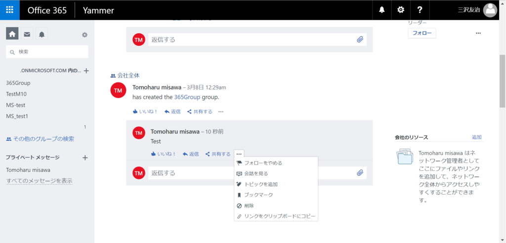Click すべてのメッセージを表示 link
Image resolution: width=506 pixels, height=243 pixels.
click(x=39, y=181)
